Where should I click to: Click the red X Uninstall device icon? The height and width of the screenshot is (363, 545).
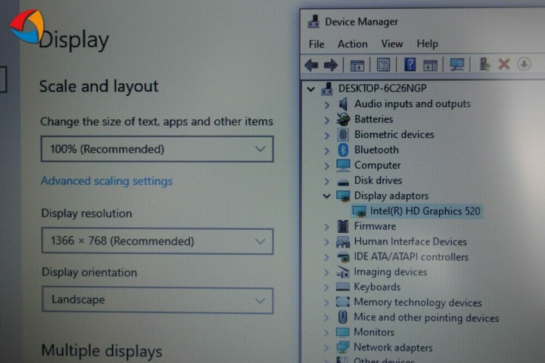coord(504,64)
